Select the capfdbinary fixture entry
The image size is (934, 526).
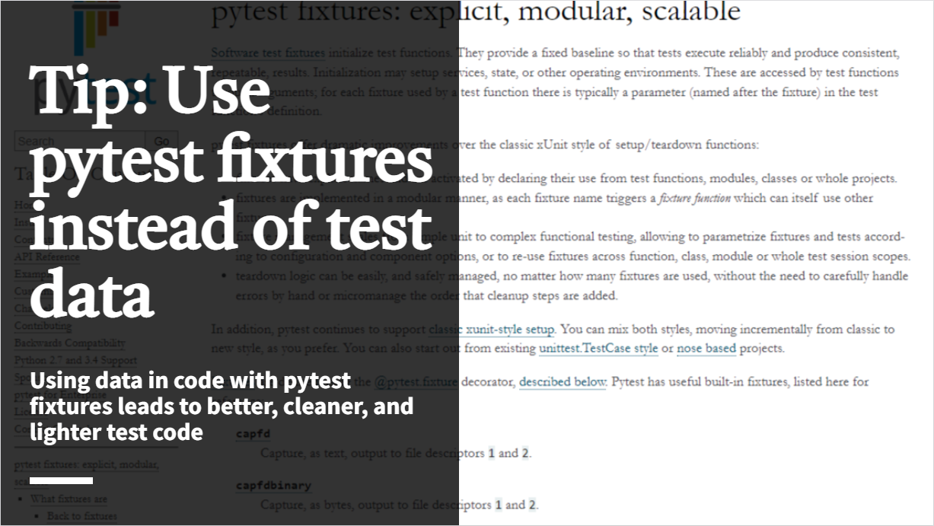(x=273, y=486)
